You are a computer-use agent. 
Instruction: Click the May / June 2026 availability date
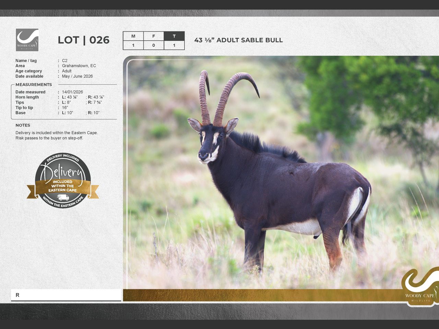pos(77,76)
